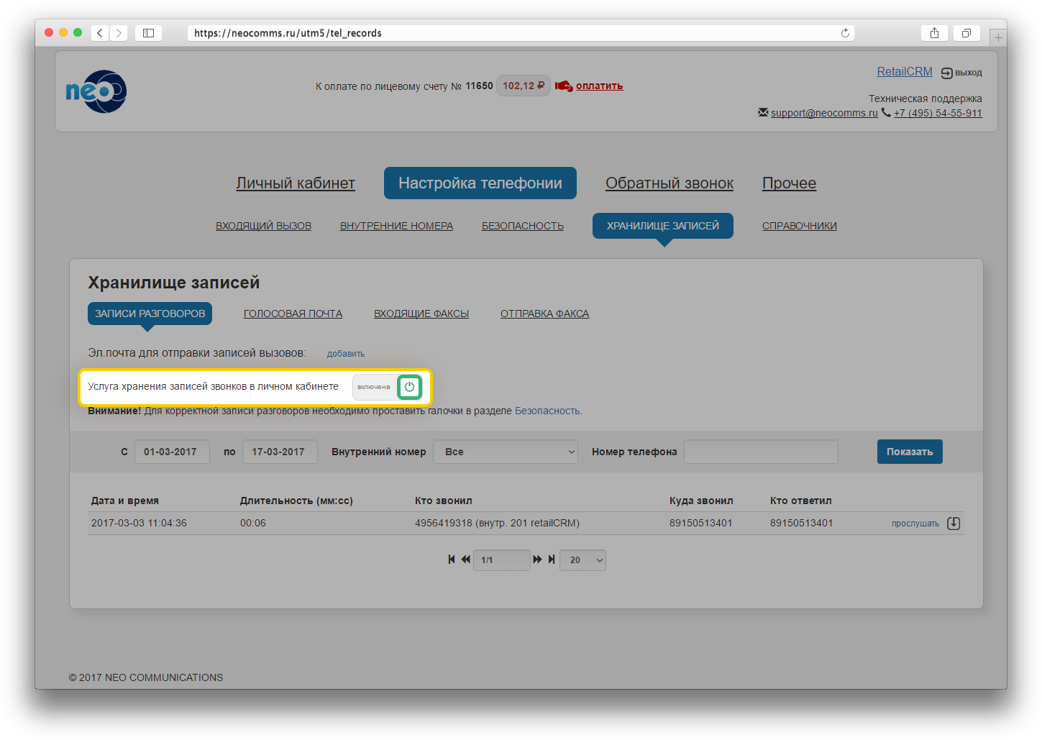Expand the Внутренний номер dropdown
Viewport: 1042px width, 740px height.
[506, 452]
